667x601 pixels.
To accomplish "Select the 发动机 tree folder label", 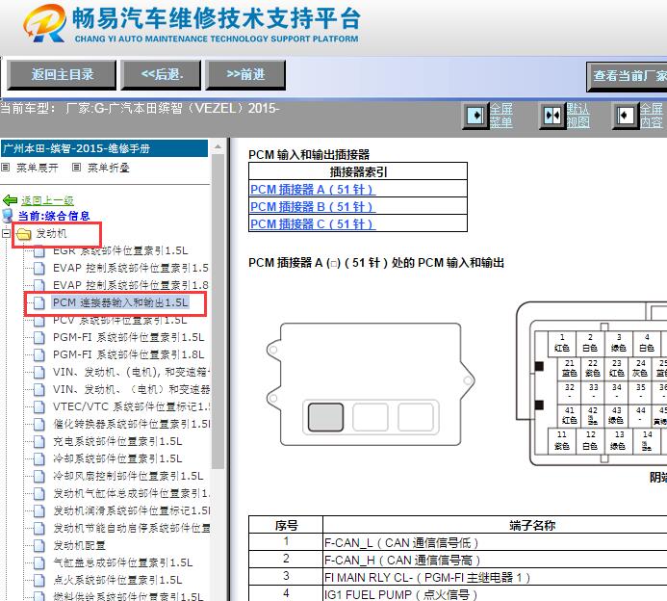I will point(51,233).
